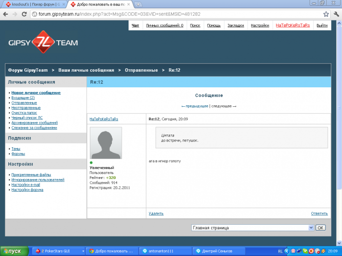
Task: Click the OK button
Action: pyautogui.click(x=321, y=228)
